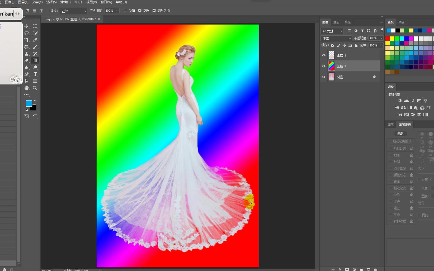Filter layers by type layers (T icon)
434x271 pixels.
(362, 31)
